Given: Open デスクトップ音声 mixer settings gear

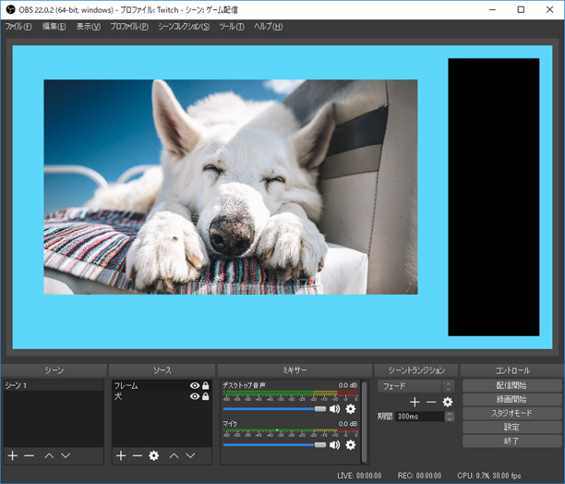Looking at the screenshot, I should (x=350, y=408).
